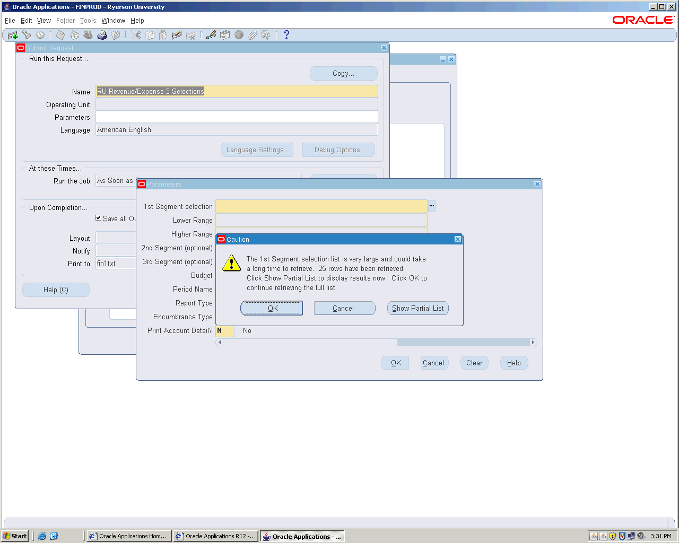Click the Lower Range input field
This screenshot has width=679, height=543.
tap(321, 220)
